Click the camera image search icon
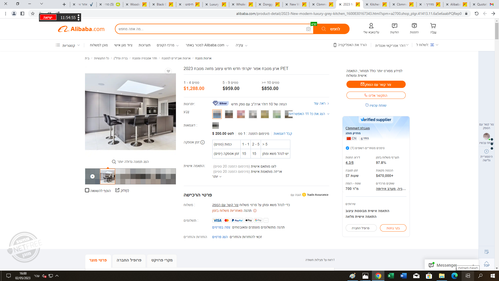 308,29
